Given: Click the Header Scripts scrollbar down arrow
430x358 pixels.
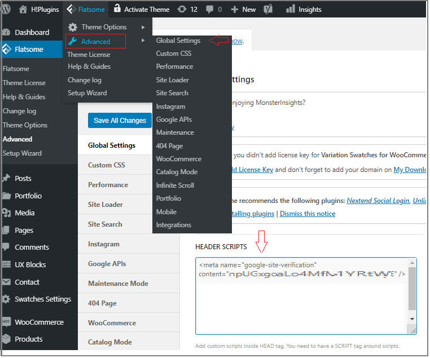Looking at the screenshot, I should 412,319.
